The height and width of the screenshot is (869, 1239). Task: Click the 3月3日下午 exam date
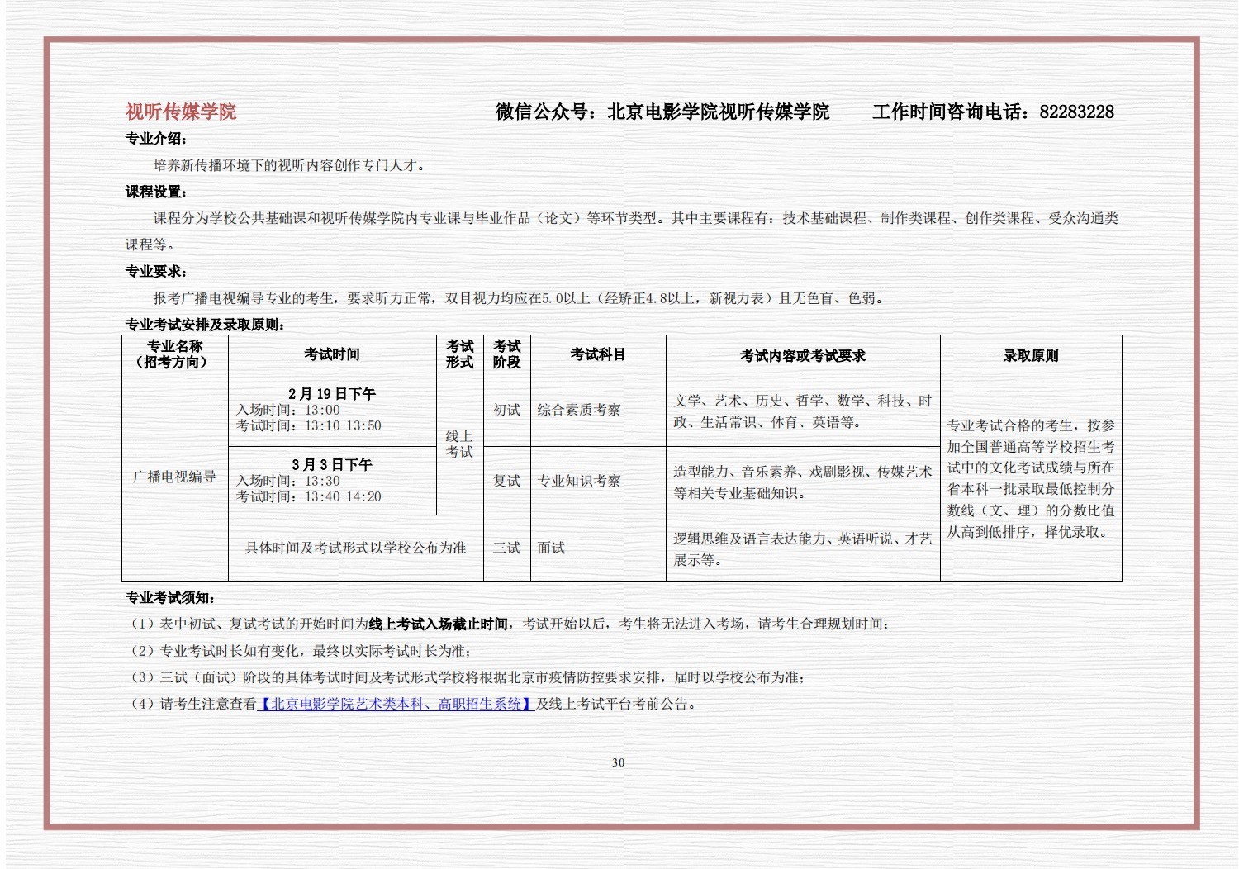[x=332, y=465]
